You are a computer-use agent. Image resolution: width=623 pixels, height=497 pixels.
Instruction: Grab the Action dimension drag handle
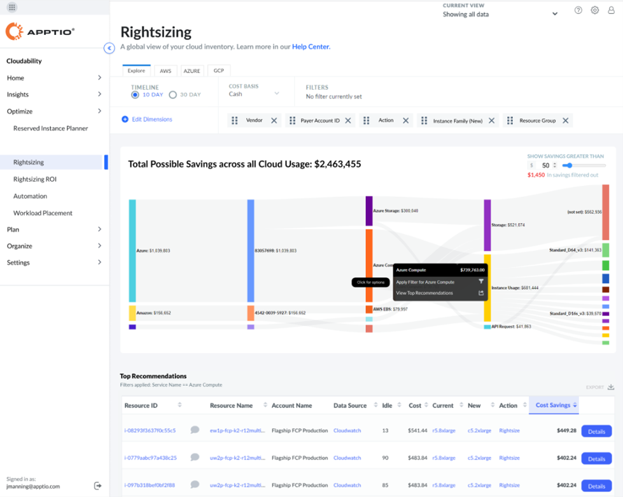point(367,120)
